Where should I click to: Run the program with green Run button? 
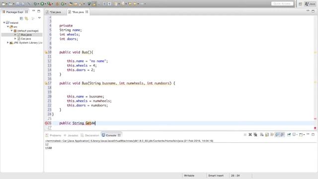(x=42, y=3)
